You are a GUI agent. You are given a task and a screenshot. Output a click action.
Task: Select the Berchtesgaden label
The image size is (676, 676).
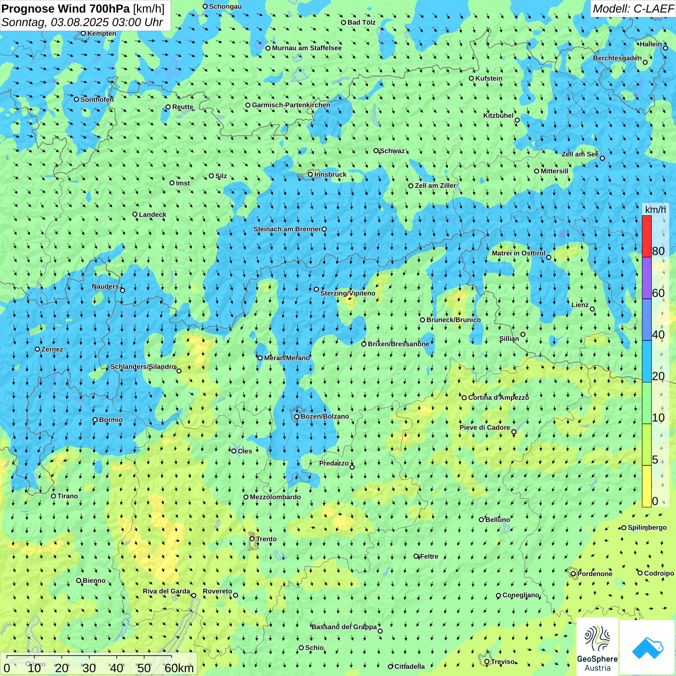click(618, 58)
